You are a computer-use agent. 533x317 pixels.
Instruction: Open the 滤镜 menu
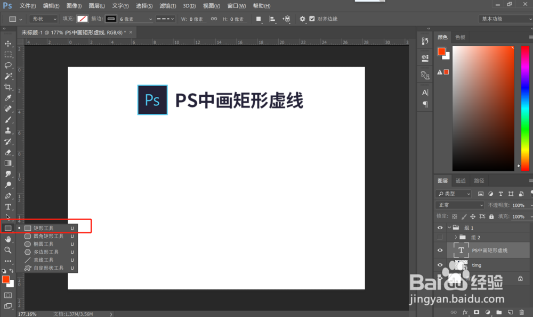point(167,5)
